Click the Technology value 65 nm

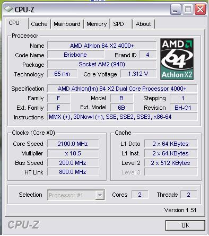(62, 74)
